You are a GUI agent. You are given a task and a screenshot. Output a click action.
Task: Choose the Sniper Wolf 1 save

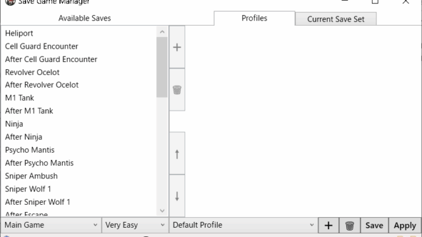28,189
